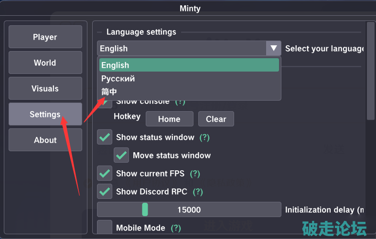Image resolution: width=376 pixels, height=239 pixels.
Task: Toggle Show Discord RPC checkbox
Action: [105, 192]
